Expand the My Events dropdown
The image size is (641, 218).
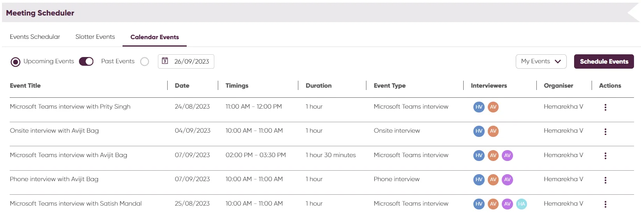coord(541,61)
